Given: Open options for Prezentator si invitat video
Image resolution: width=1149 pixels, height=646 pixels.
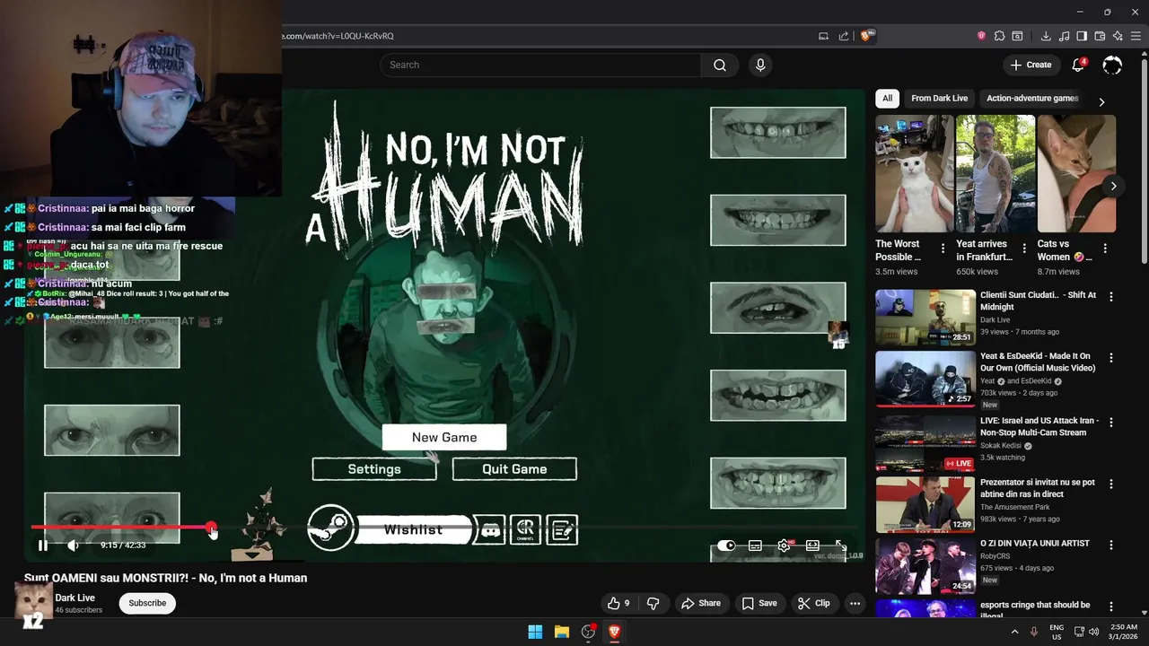Looking at the screenshot, I should (x=1111, y=484).
